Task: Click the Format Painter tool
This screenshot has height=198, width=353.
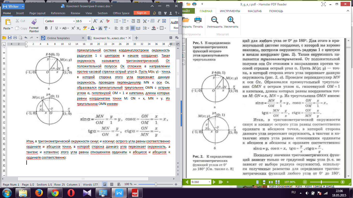Action: pos(34,26)
